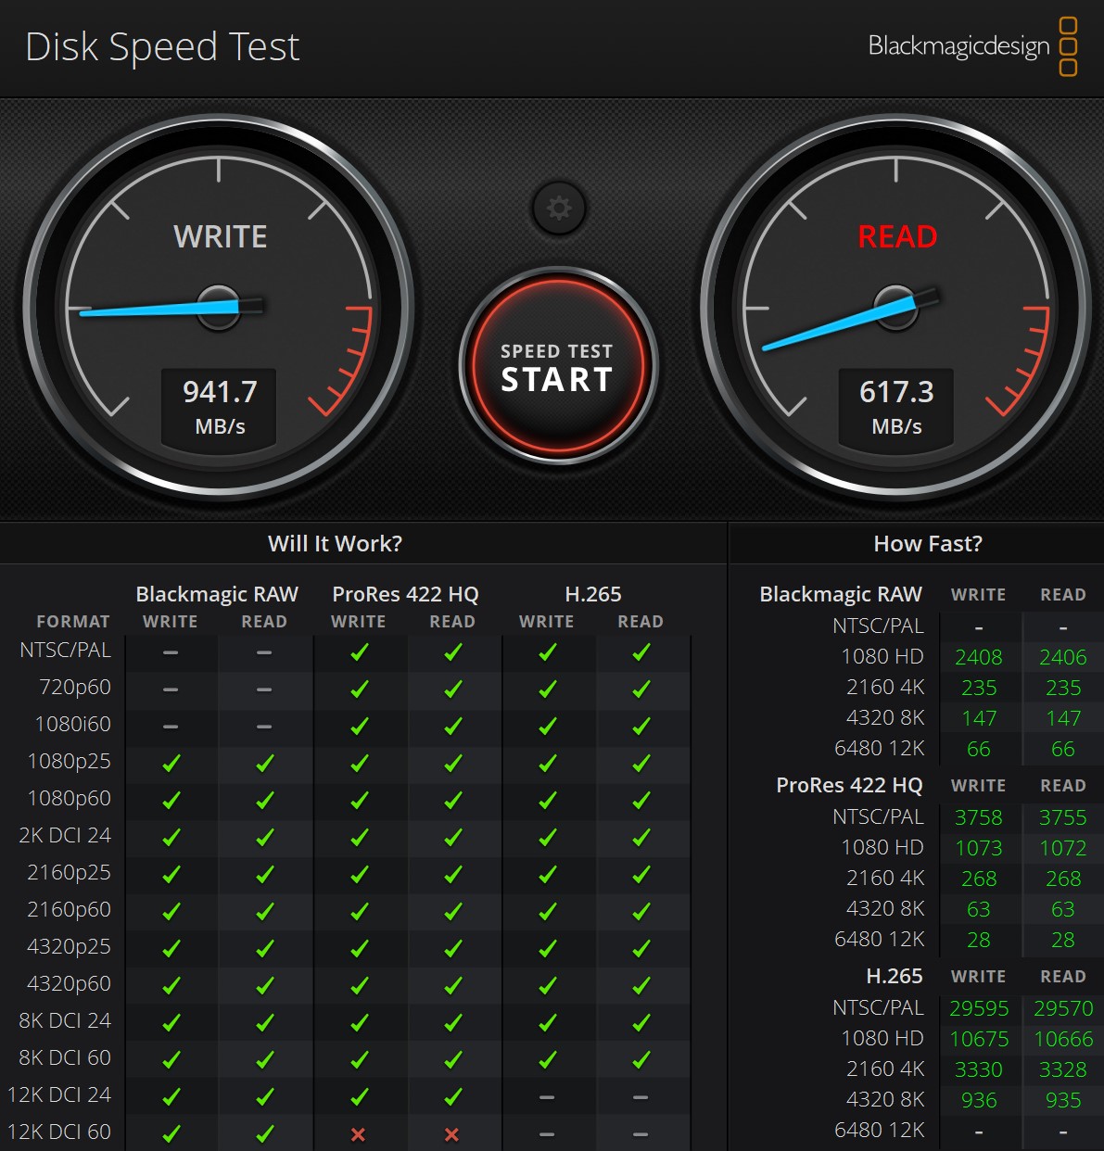Image resolution: width=1104 pixels, height=1151 pixels.
Task: Click Blackmagic RAW read checkmark for 12K DCI 60
Action: 265,1134
